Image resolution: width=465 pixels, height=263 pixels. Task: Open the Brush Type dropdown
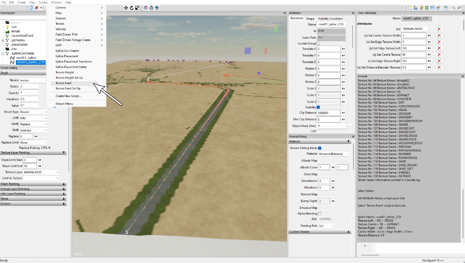pos(34,112)
